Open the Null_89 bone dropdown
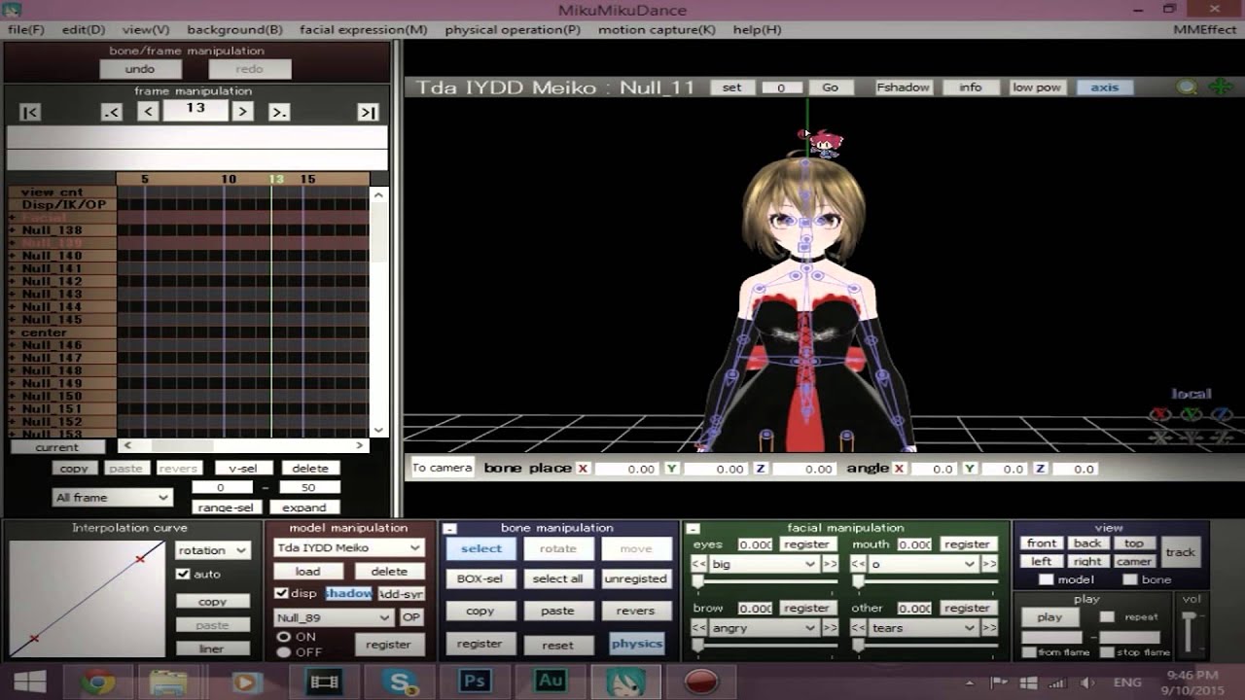The width and height of the screenshot is (1245, 700). point(334,617)
